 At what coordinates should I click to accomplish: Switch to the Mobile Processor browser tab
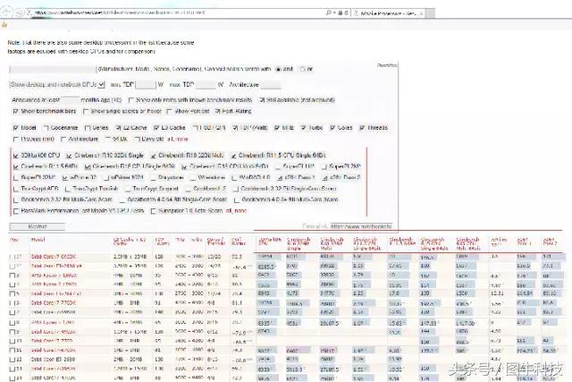(x=387, y=13)
